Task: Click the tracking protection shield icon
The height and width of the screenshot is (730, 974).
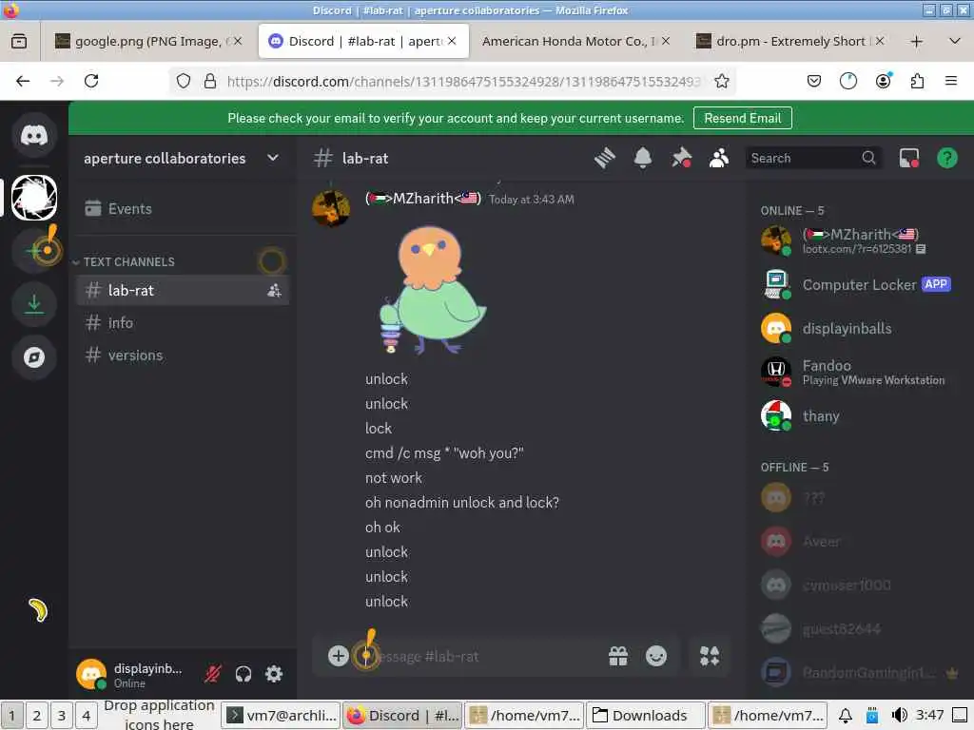Action: pyautogui.click(x=184, y=82)
